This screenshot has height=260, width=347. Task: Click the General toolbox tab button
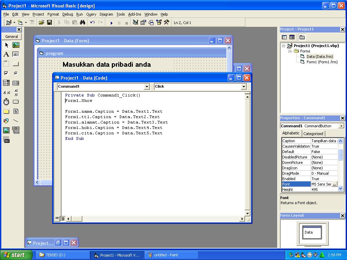pos(12,37)
